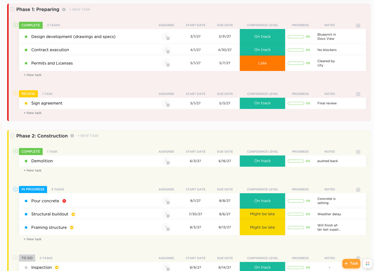Open the add-column plus icon in COMPLETE header
Viewport: 374px width, 271px height.
pyautogui.click(x=358, y=25)
